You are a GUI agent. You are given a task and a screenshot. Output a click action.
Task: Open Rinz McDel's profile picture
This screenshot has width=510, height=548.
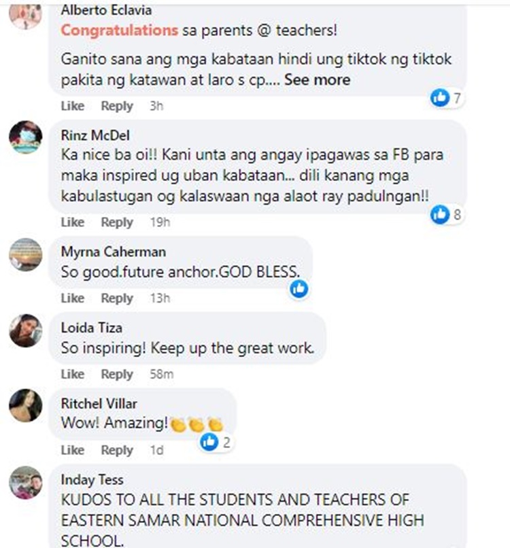coord(26,137)
